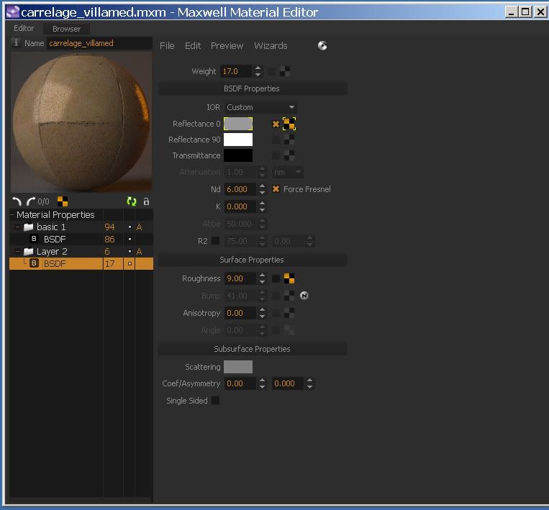Toggle the R2 checkbox
The image size is (549, 510).
tap(215, 241)
